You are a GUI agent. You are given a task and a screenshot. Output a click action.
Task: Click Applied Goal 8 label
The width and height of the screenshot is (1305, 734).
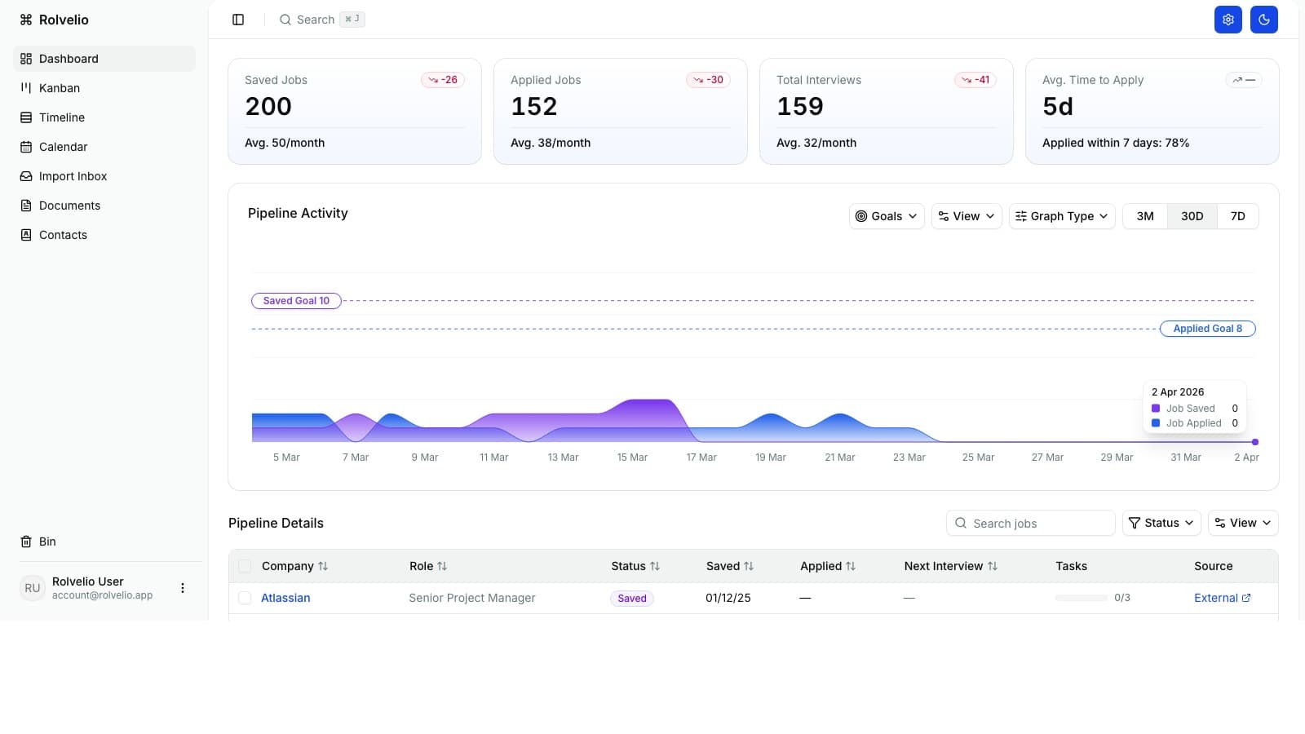(x=1208, y=329)
